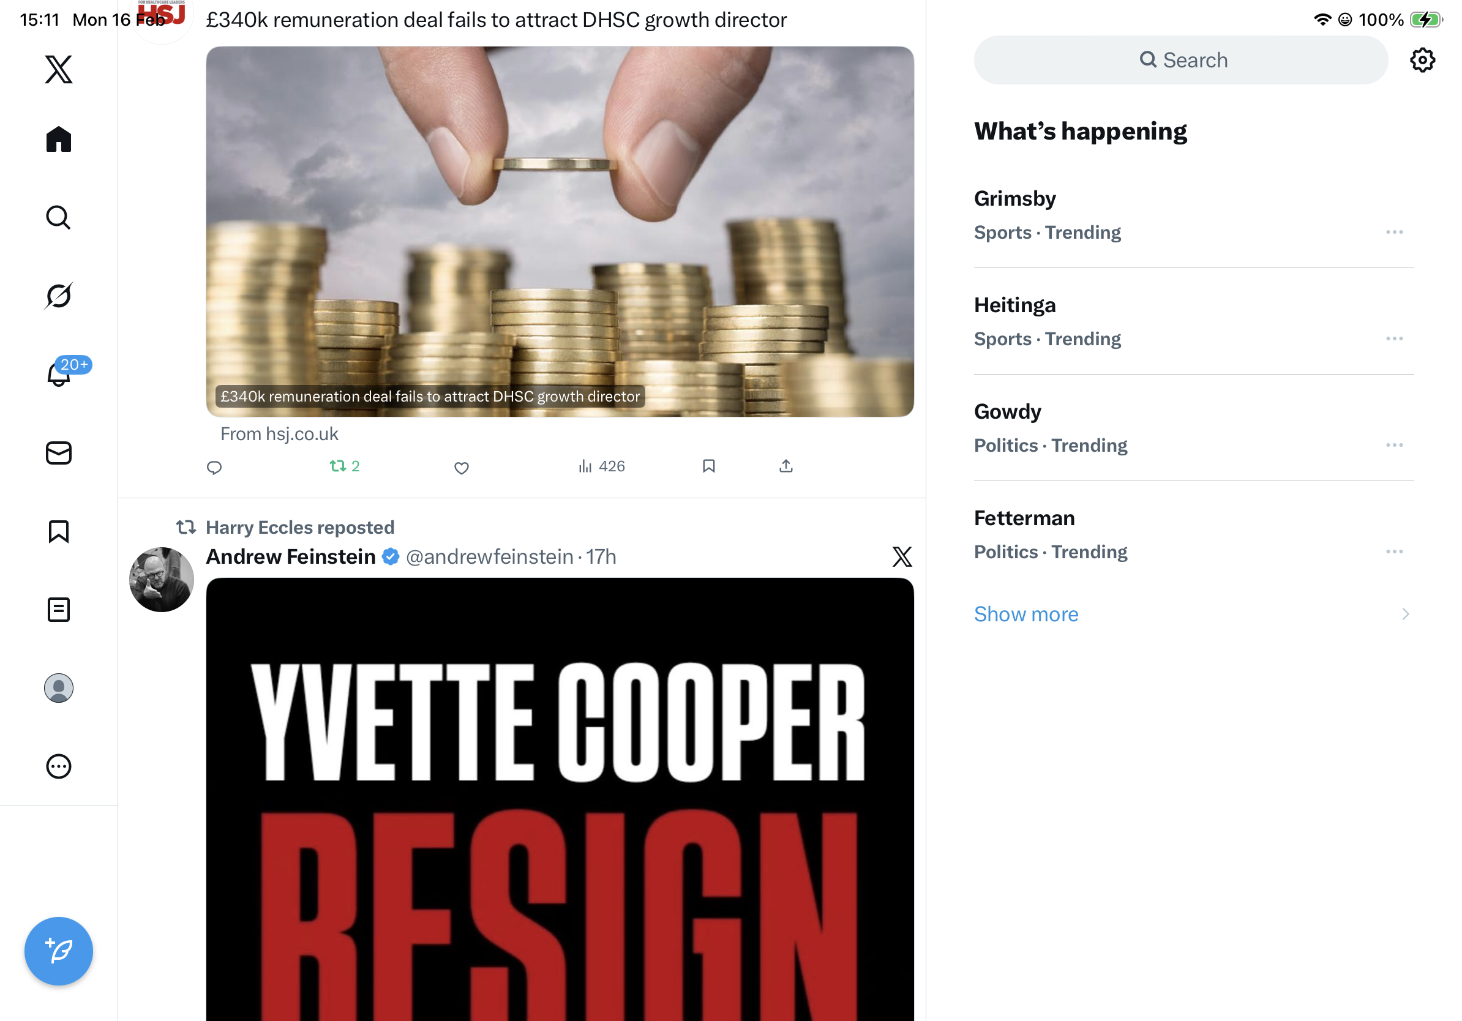Open Andrew Feinstein's profile name
This screenshot has width=1462, height=1021.
pos(290,556)
